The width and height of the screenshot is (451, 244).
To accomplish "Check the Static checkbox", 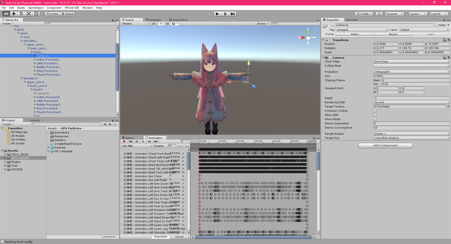I will tap(436, 25).
